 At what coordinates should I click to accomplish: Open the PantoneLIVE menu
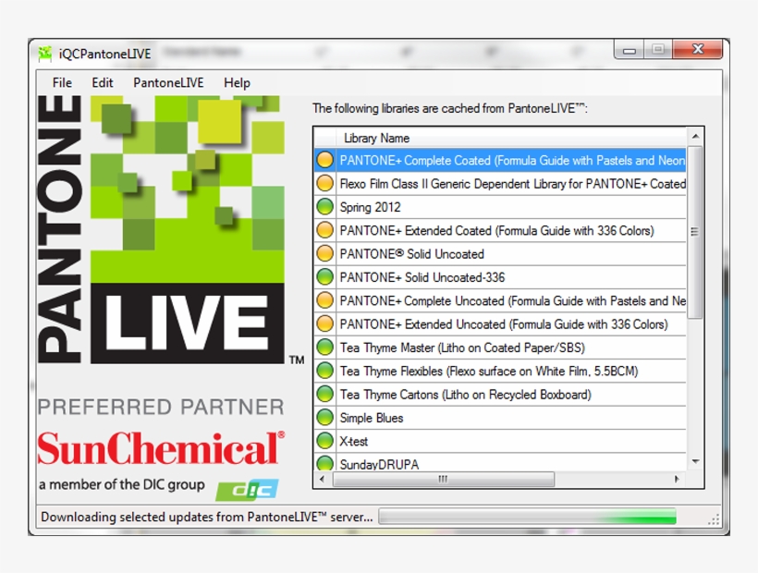pos(168,82)
